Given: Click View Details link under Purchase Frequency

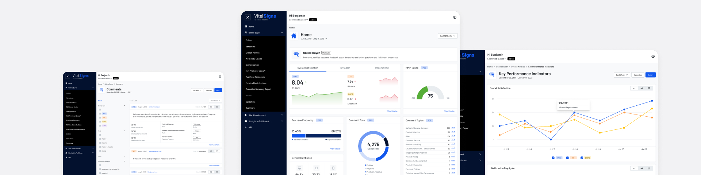Looking at the screenshot, I should pos(336,149).
